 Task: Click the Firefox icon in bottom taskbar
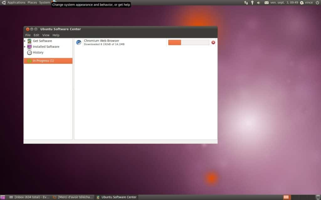click(55, 197)
